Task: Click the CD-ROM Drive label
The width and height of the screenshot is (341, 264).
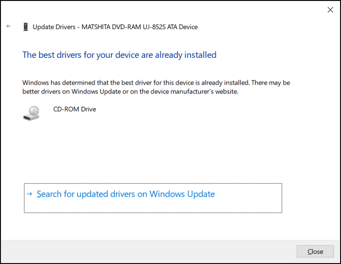Action: 75,109
